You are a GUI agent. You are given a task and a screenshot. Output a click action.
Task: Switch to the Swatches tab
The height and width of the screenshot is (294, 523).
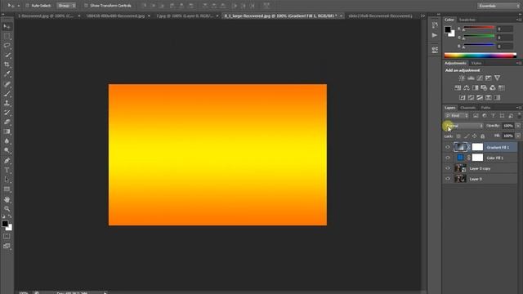point(467,20)
